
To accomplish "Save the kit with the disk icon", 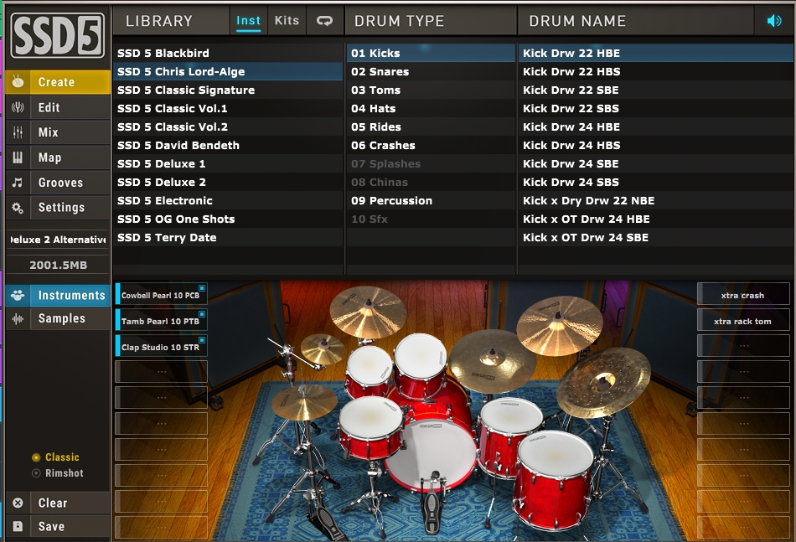I will point(18,526).
